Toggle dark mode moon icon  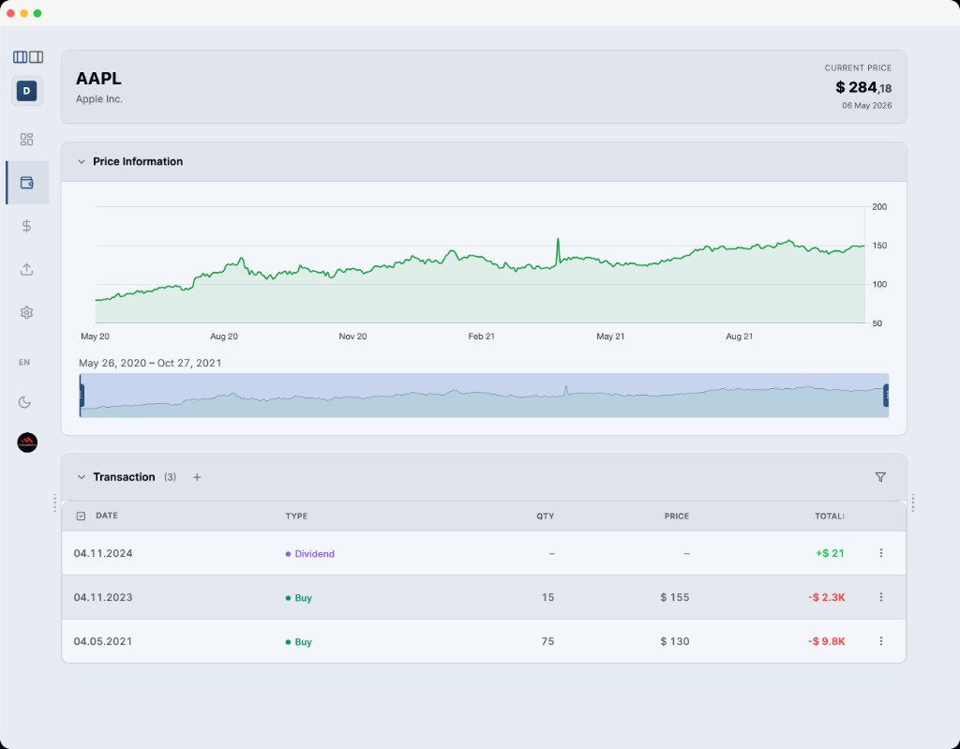[x=24, y=402]
